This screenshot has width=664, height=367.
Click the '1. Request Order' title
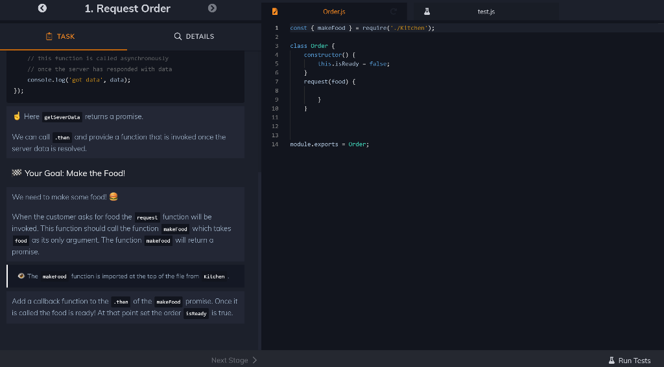pyautogui.click(x=128, y=8)
